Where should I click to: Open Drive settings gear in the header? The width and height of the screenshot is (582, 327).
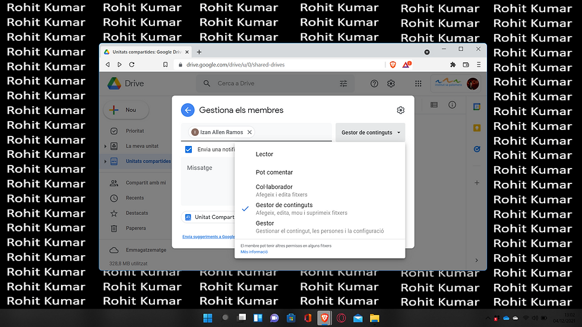[391, 84]
